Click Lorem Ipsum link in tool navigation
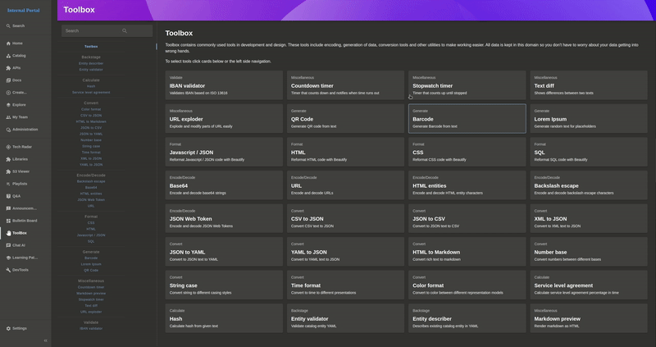Image resolution: width=656 pixels, height=347 pixels. pyautogui.click(x=91, y=264)
